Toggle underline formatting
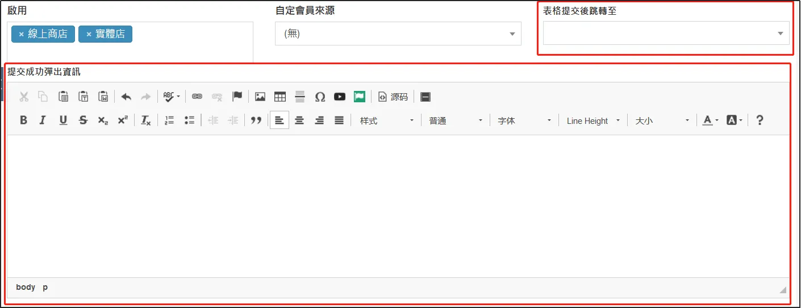 [x=63, y=120]
